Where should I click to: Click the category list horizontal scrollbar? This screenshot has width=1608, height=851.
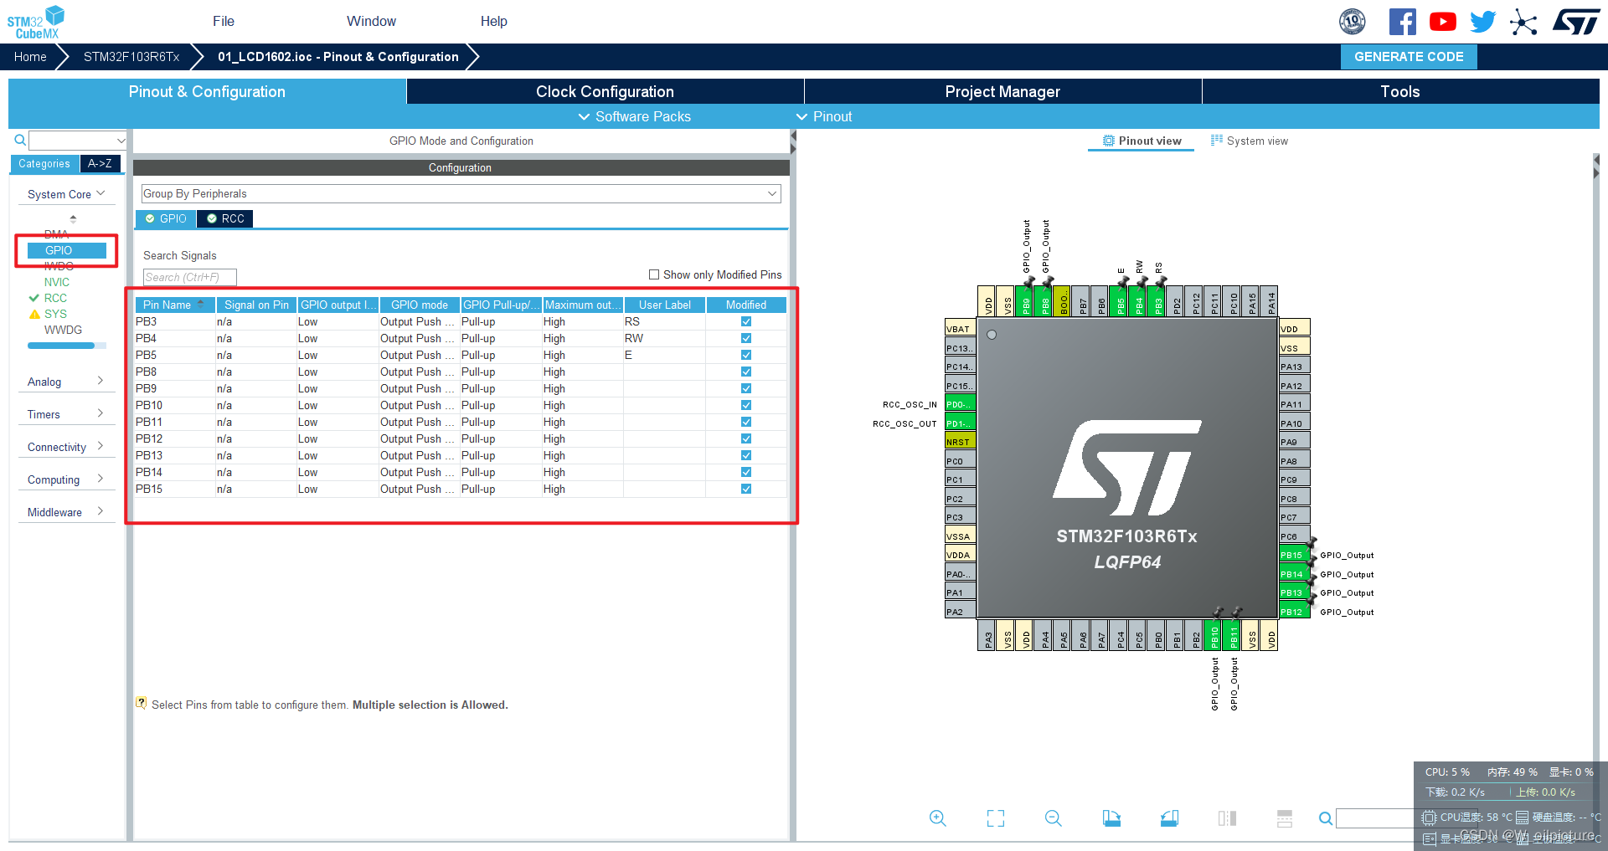(x=67, y=346)
